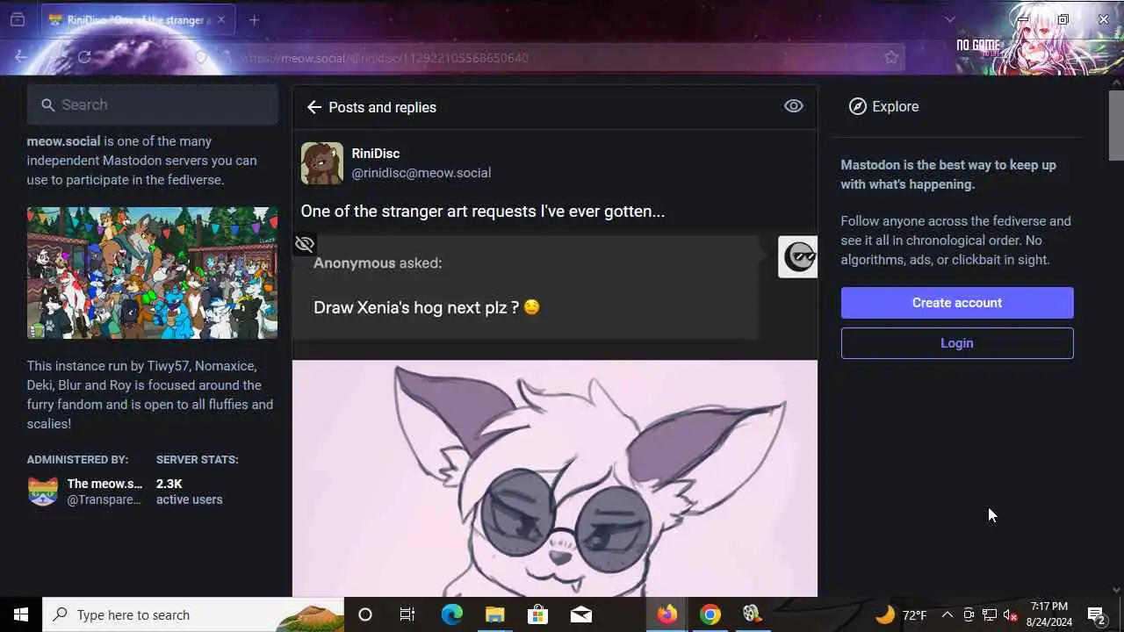Click the taskbar search box

click(x=193, y=614)
